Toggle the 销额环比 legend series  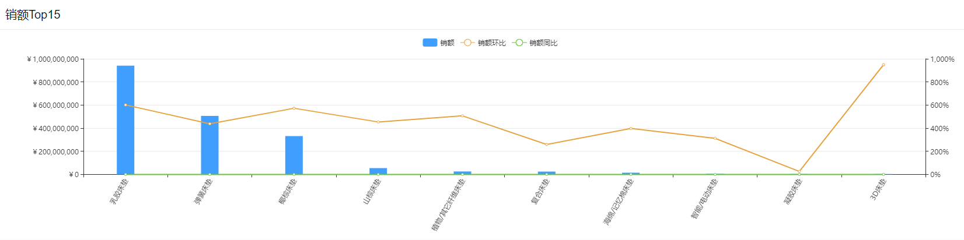pyautogui.click(x=491, y=43)
